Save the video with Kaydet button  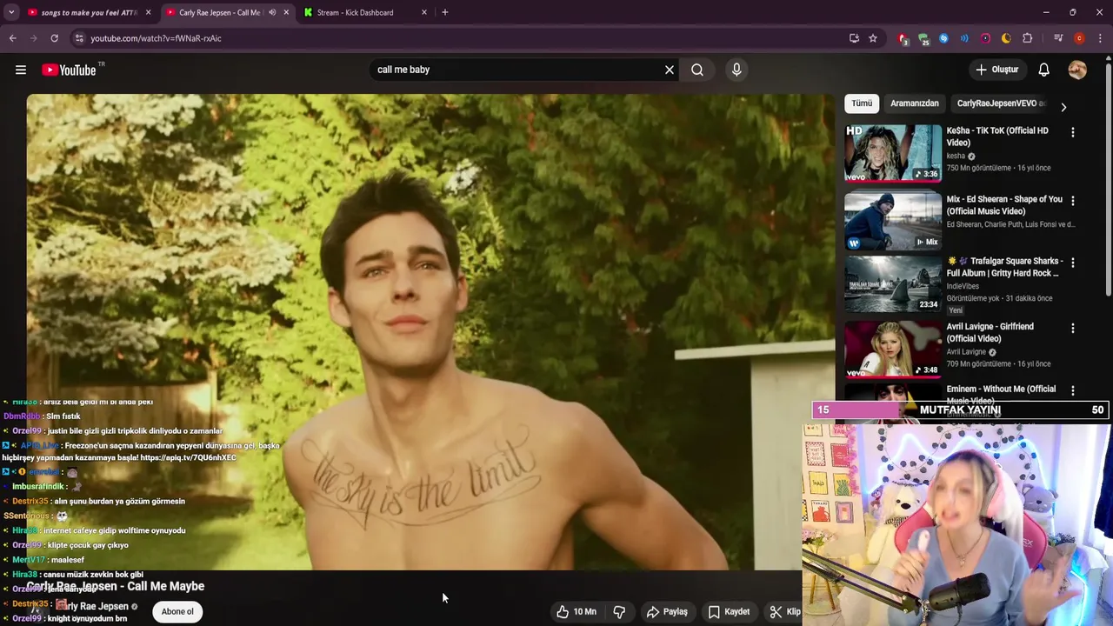coord(729,612)
